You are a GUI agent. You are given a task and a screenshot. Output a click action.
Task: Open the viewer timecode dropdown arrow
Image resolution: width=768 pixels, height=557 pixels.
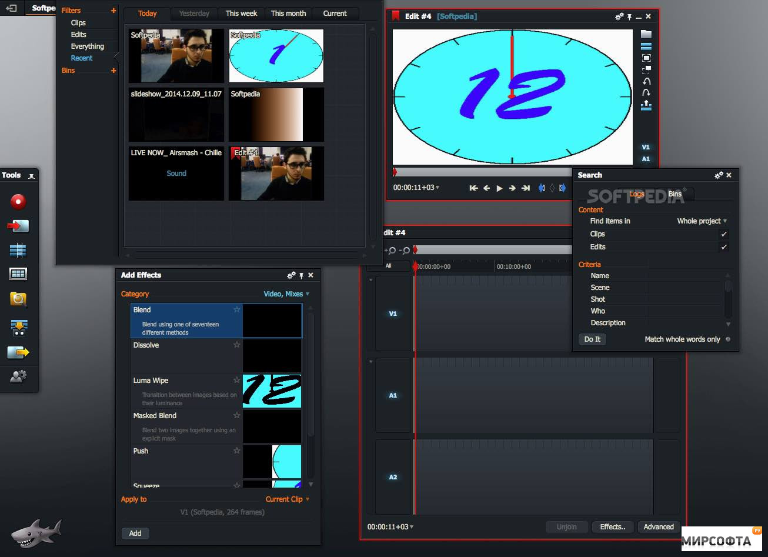[x=437, y=188]
